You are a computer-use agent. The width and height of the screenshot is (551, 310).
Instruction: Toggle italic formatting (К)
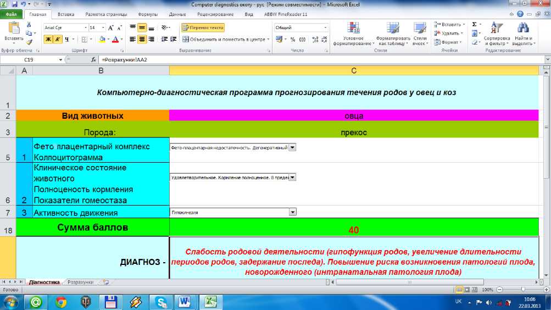(57, 40)
